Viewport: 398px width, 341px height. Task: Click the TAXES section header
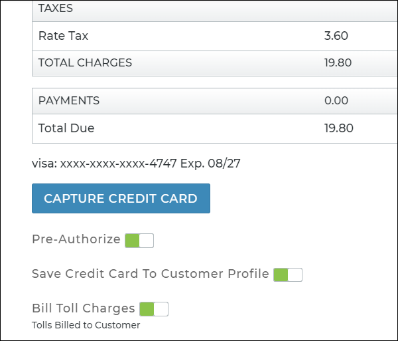[56, 9]
